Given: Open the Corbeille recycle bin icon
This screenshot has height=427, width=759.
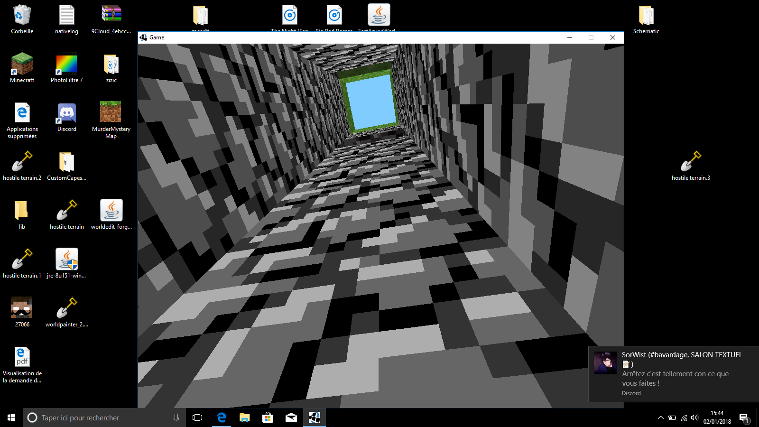Looking at the screenshot, I should 22,15.
